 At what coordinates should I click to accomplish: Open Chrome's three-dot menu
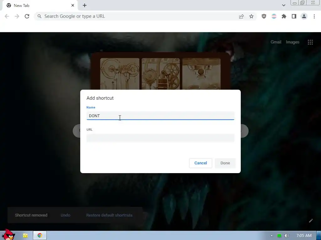(314, 16)
